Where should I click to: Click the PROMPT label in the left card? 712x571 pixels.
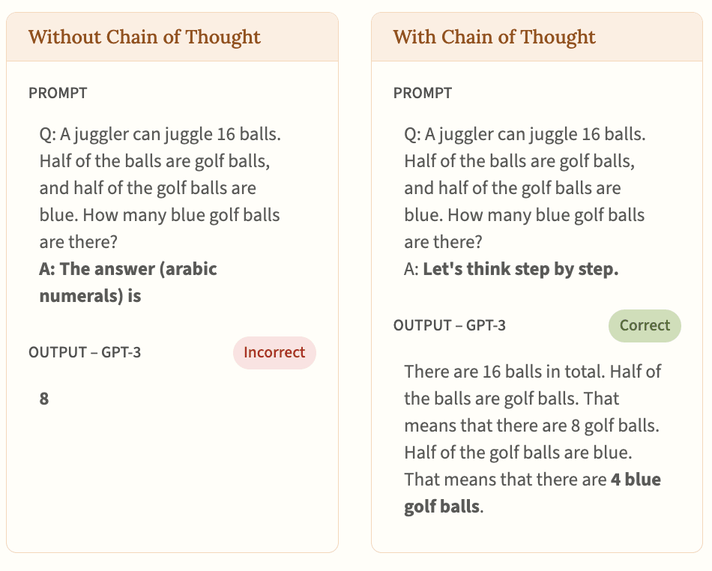(58, 93)
